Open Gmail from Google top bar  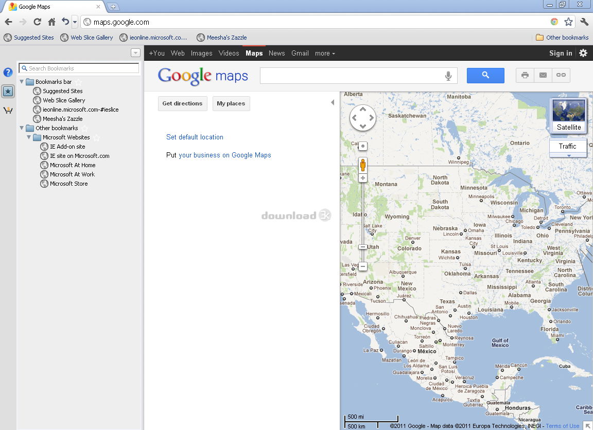coord(300,53)
